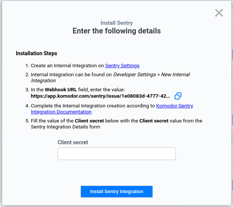Open the Sentry Settings link

click(x=122, y=65)
